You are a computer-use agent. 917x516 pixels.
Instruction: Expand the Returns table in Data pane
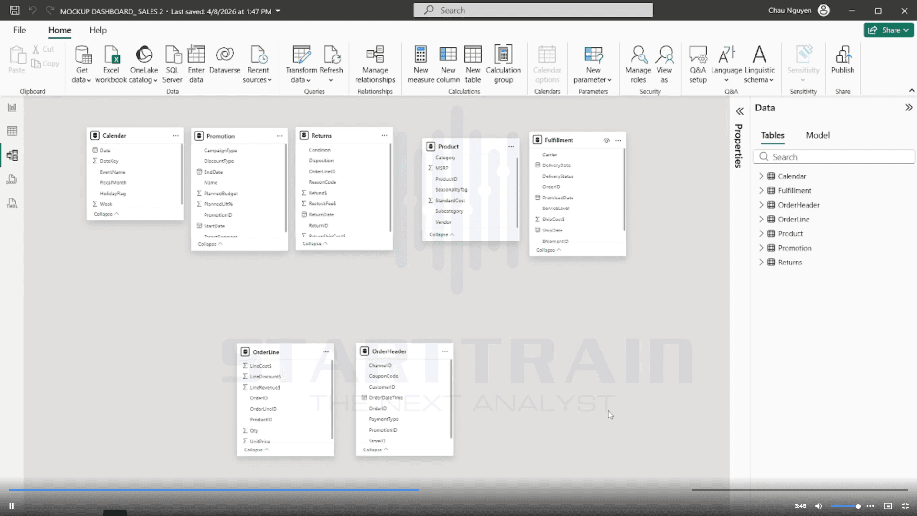pyautogui.click(x=761, y=262)
